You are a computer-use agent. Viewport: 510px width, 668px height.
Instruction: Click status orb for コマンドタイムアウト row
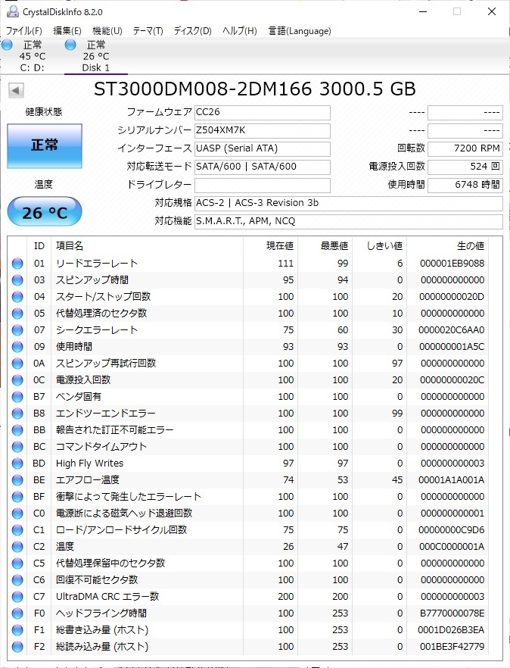click(x=17, y=447)
